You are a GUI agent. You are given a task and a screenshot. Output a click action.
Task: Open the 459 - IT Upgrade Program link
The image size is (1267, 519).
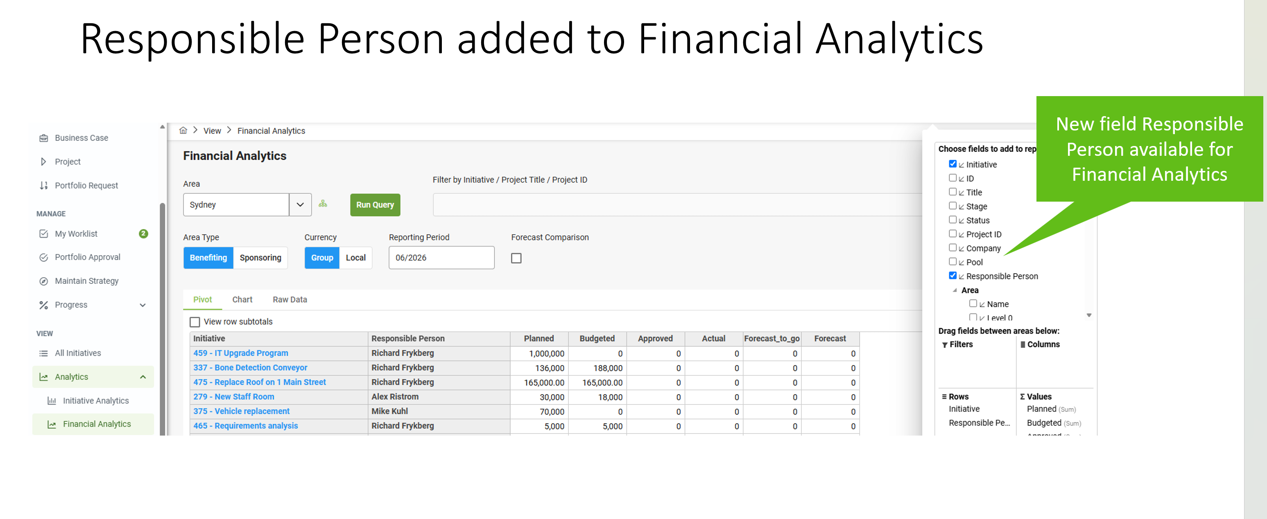tap(240, 353)
